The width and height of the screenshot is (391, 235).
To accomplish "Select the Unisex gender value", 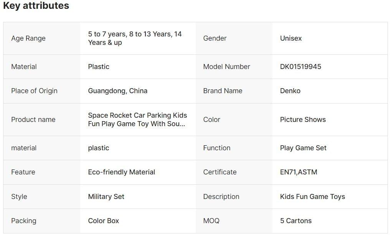I will point(291,38).
